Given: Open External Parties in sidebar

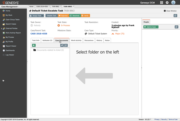Looking at the screenshot, I should pos(12,28).
